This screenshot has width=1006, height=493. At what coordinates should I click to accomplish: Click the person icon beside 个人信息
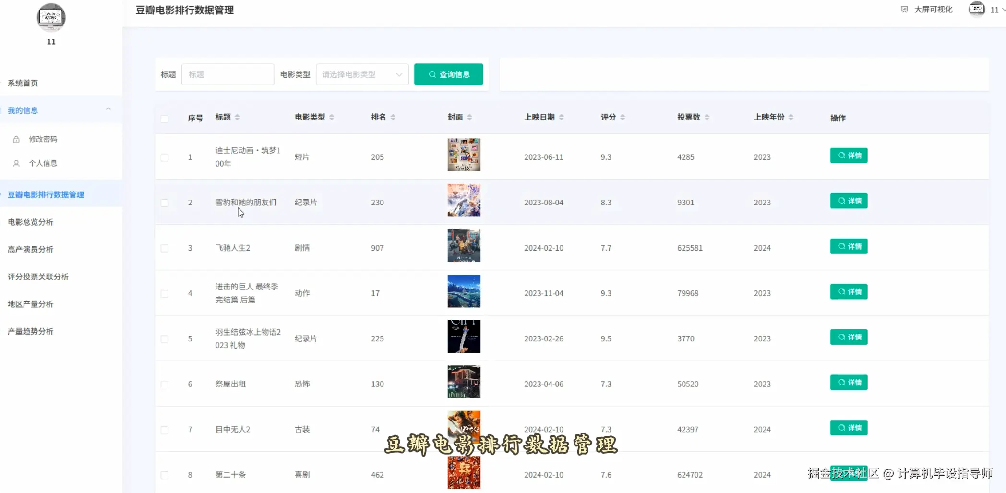(16, 163)
